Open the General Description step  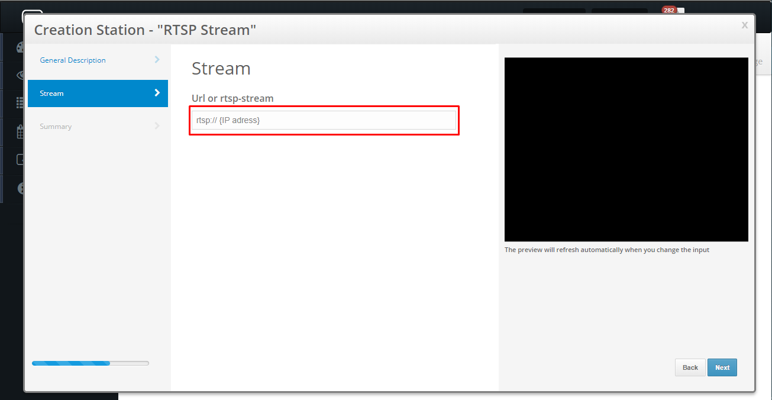tap(98, 60)
